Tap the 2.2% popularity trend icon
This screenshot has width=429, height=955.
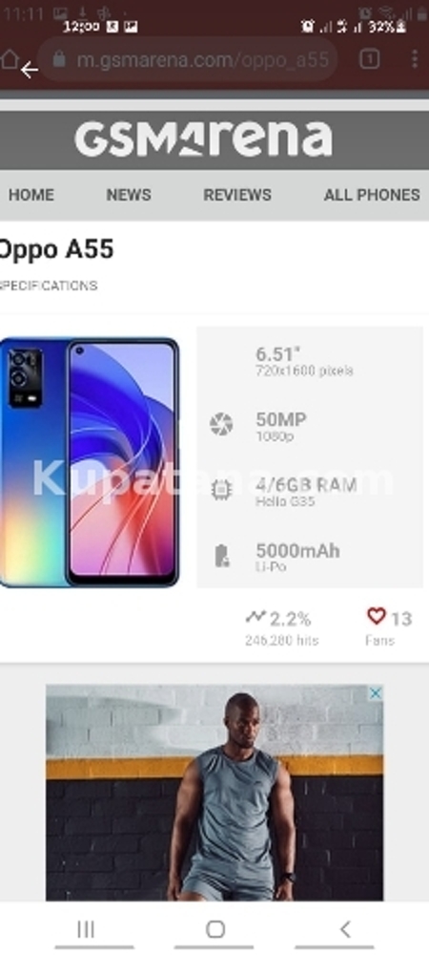tap(255, 617)
